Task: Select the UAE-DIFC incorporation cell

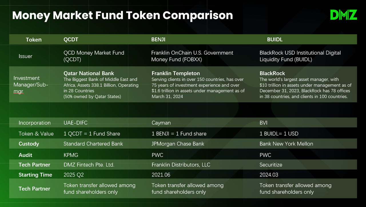Action: pos(75,123)
